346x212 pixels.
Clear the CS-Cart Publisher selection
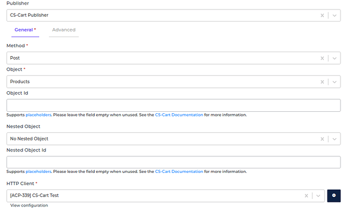point(322,16)
